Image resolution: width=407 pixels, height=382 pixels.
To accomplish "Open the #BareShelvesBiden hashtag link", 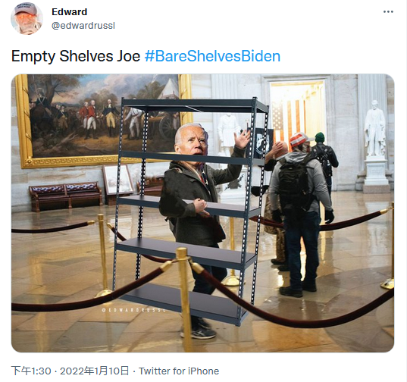I will [x=212, y=56].
